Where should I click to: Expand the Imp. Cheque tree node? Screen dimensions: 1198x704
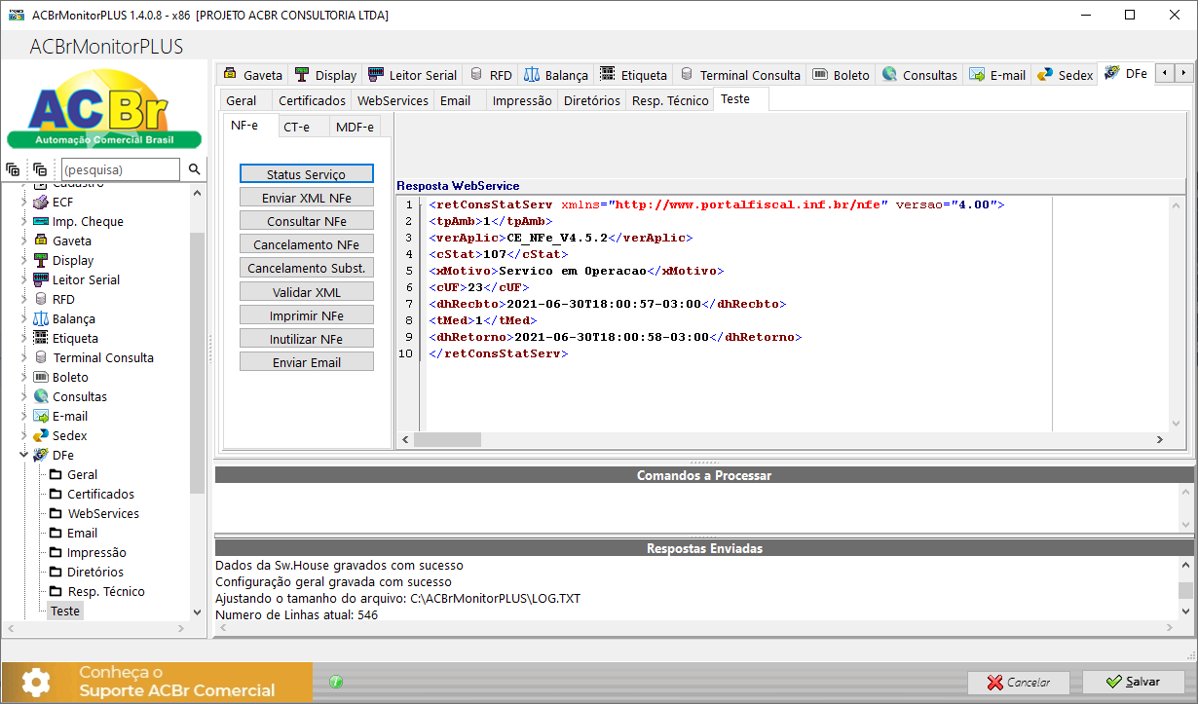[23, 221]
